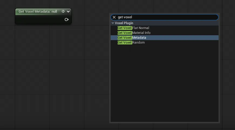
Task: Clear the search with the X icon
Action: [x=114, y=17]
